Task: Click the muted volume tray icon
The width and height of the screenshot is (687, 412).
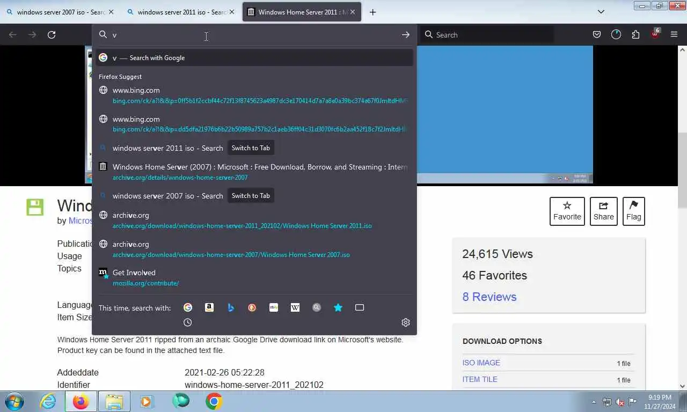Action: click(620, 402)
